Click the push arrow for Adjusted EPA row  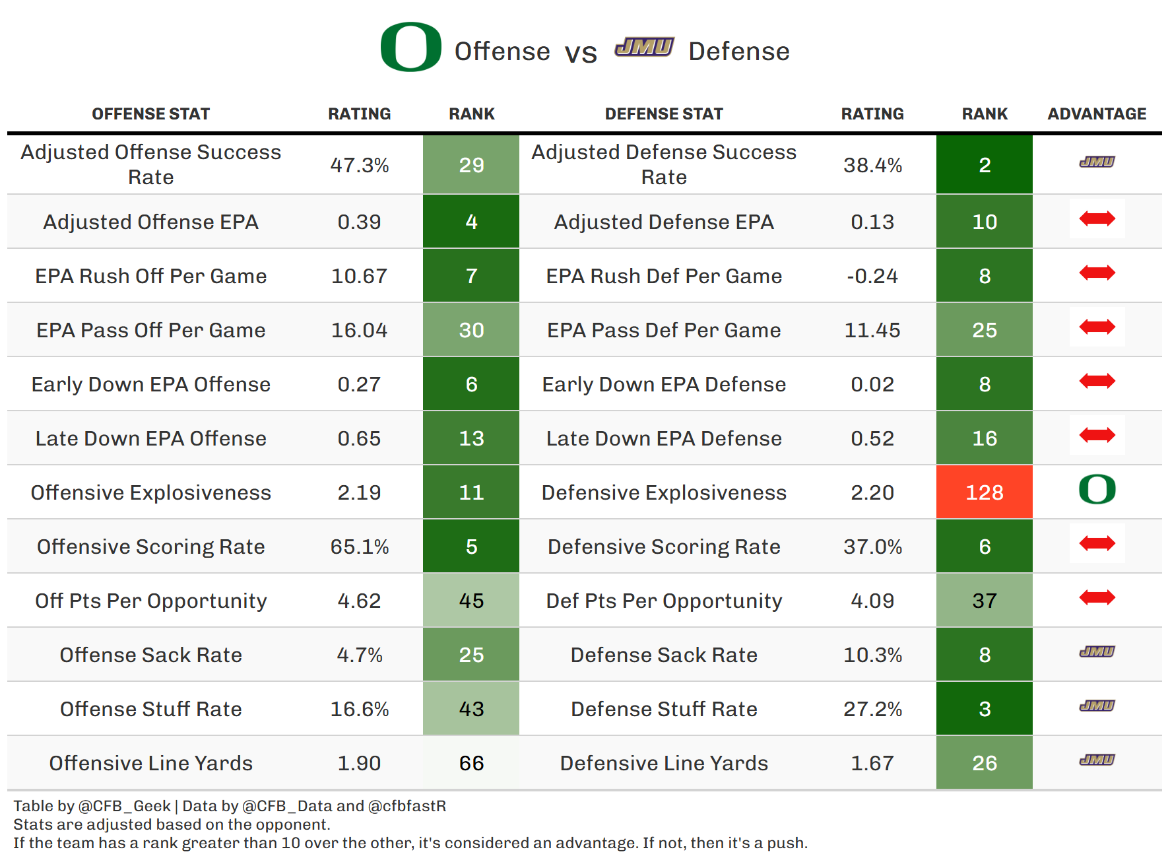pos(1097,218)
